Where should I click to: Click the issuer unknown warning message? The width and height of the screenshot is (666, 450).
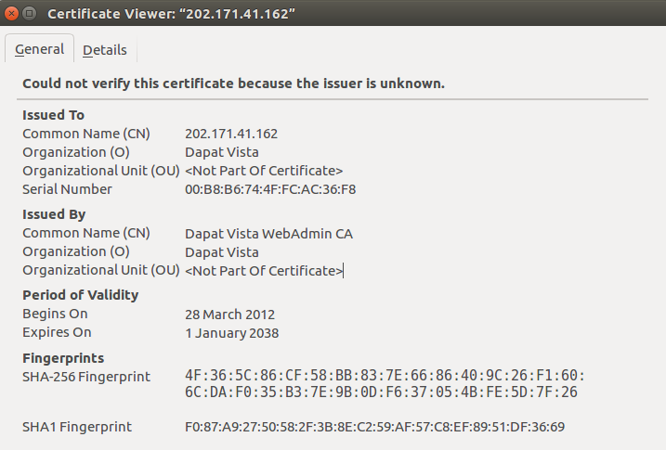(x=233, y=84)
